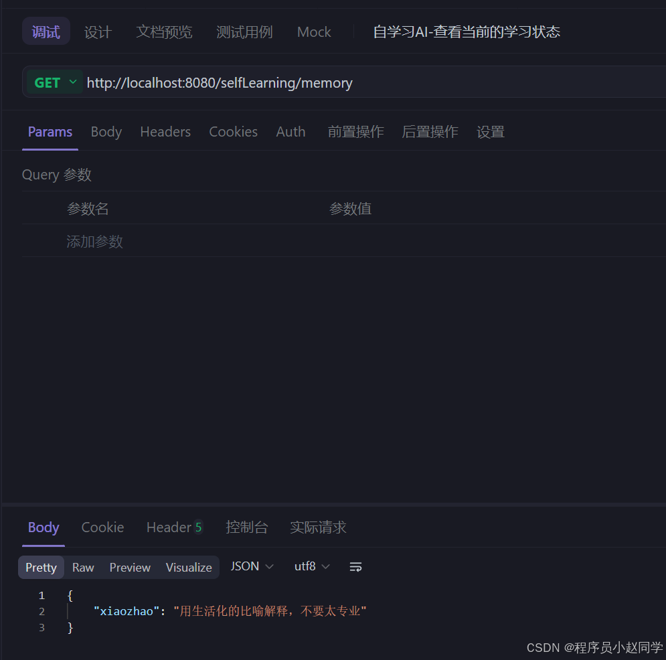Toggle the word wrap icon
This screenshot has height=660, width=666.
coord(355,566)
